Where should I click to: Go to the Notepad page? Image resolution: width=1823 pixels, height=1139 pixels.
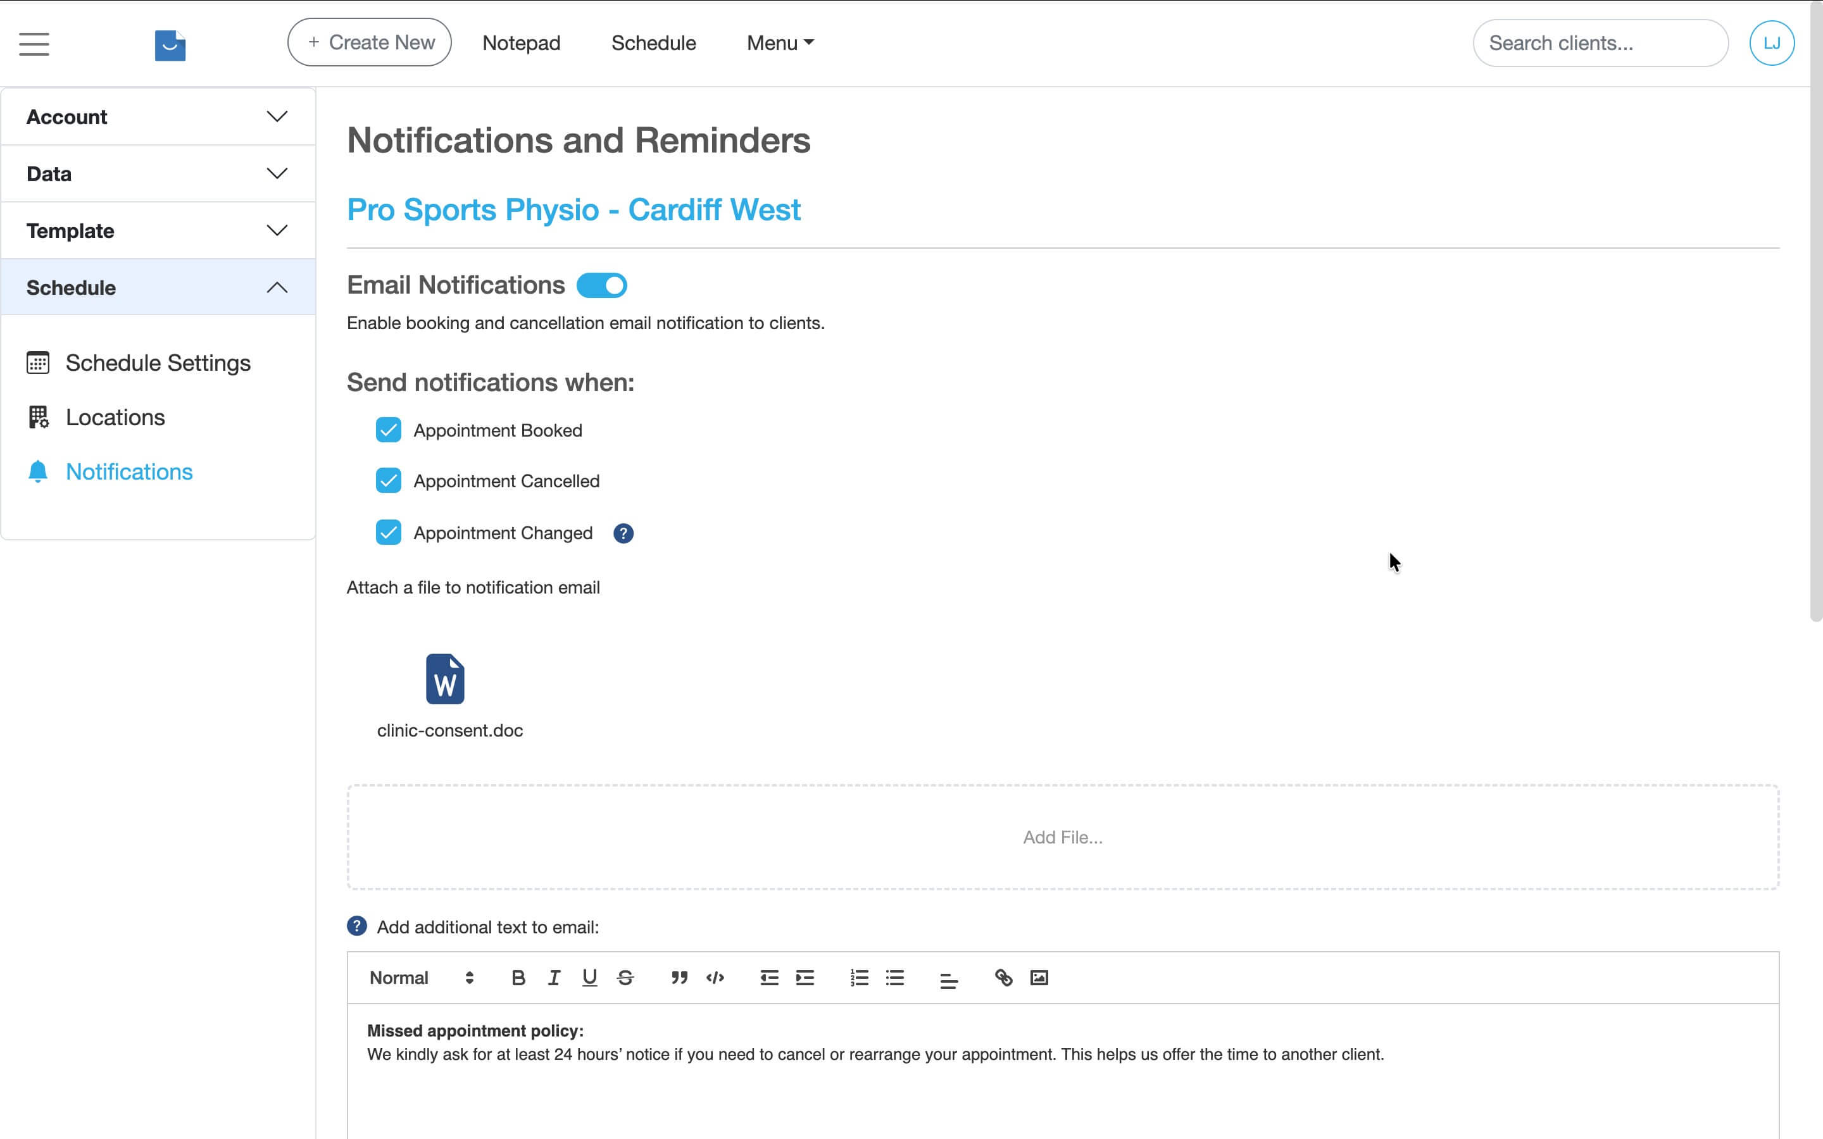tap(522, 43)
